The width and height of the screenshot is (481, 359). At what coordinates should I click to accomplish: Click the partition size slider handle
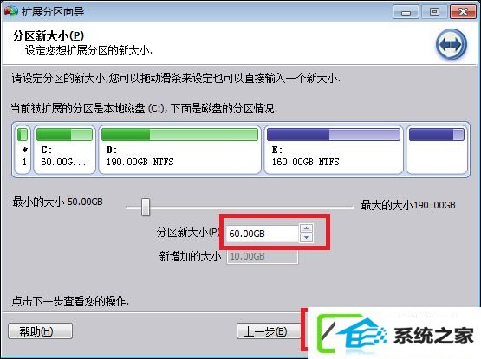146,207
